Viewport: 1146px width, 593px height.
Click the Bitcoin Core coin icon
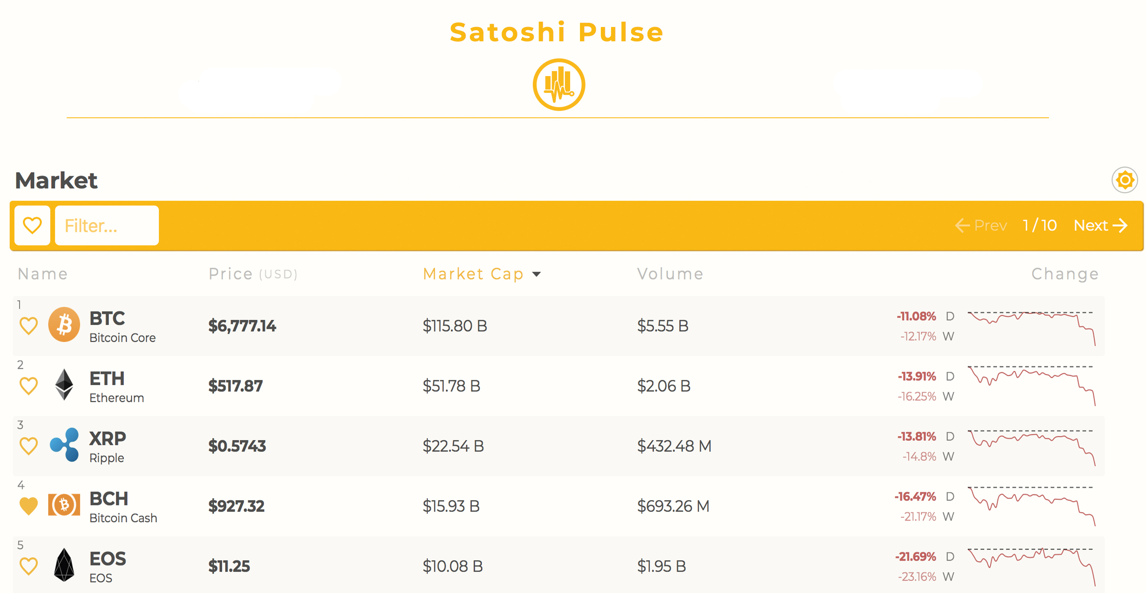tap(64, 324)
